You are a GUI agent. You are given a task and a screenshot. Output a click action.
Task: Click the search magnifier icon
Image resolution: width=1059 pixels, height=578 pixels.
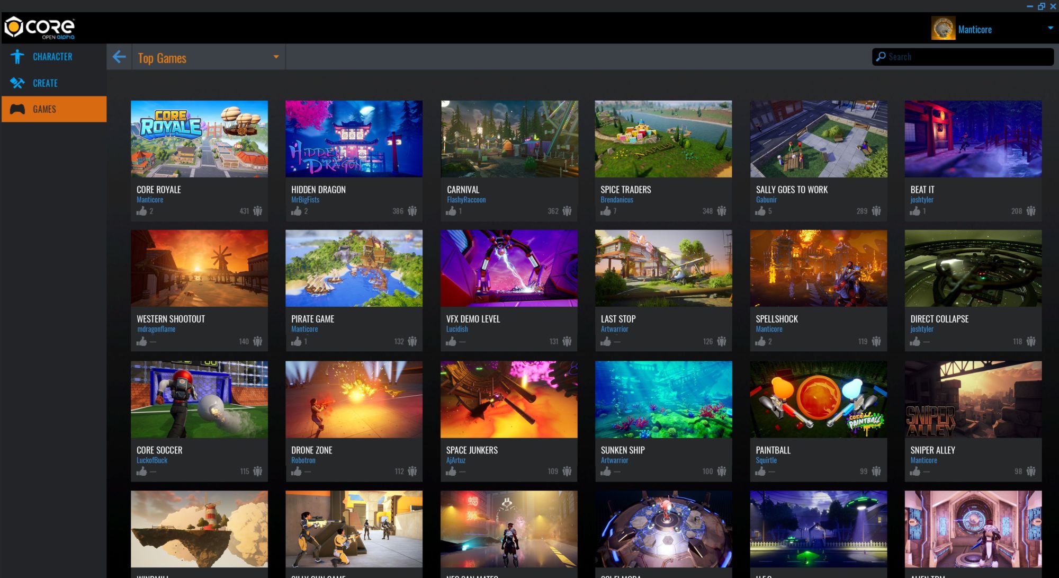coord(881,57)
